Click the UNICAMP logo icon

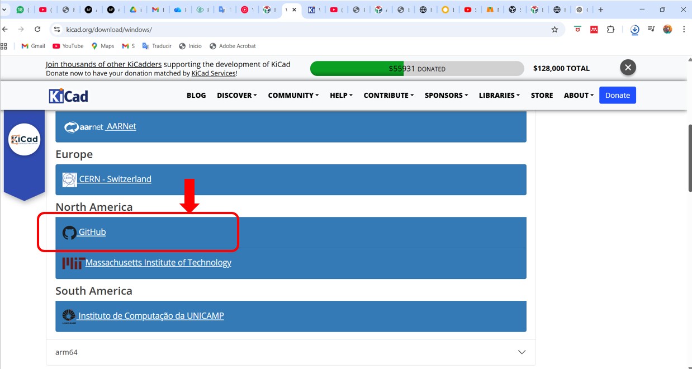(69, 316)
